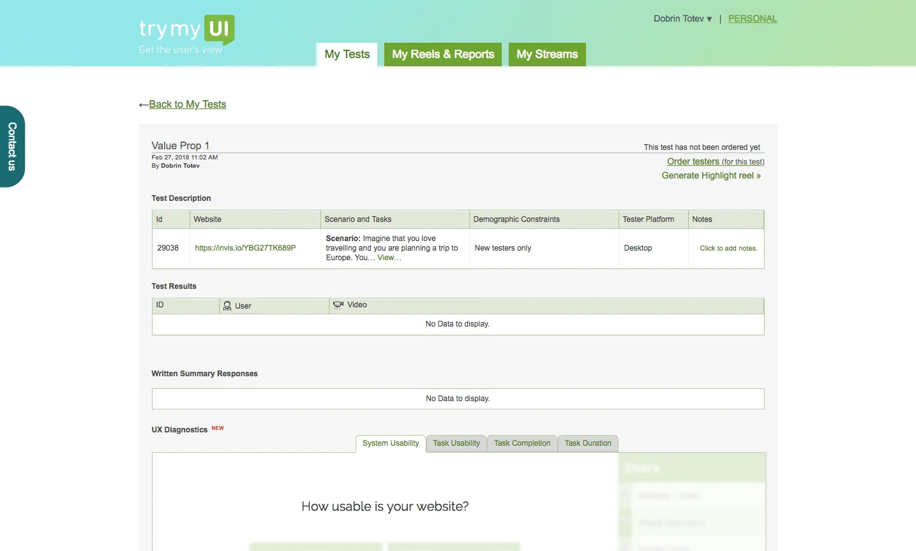This screenshot has width=916, height=551.
Task: Select the Task Duration tab
Action: [588, 443]
